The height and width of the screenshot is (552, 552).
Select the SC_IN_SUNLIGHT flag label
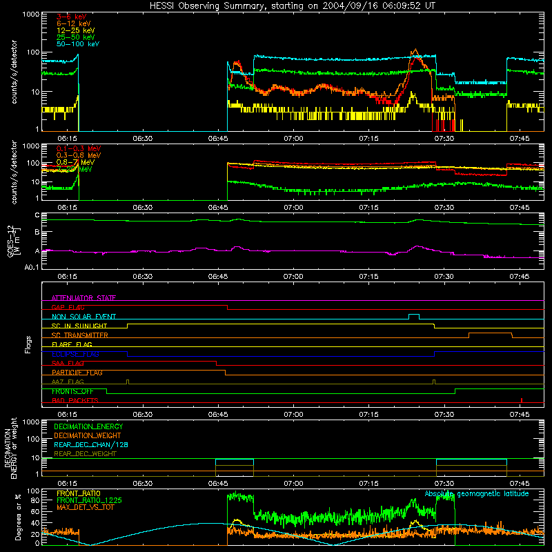click(79, 326)
